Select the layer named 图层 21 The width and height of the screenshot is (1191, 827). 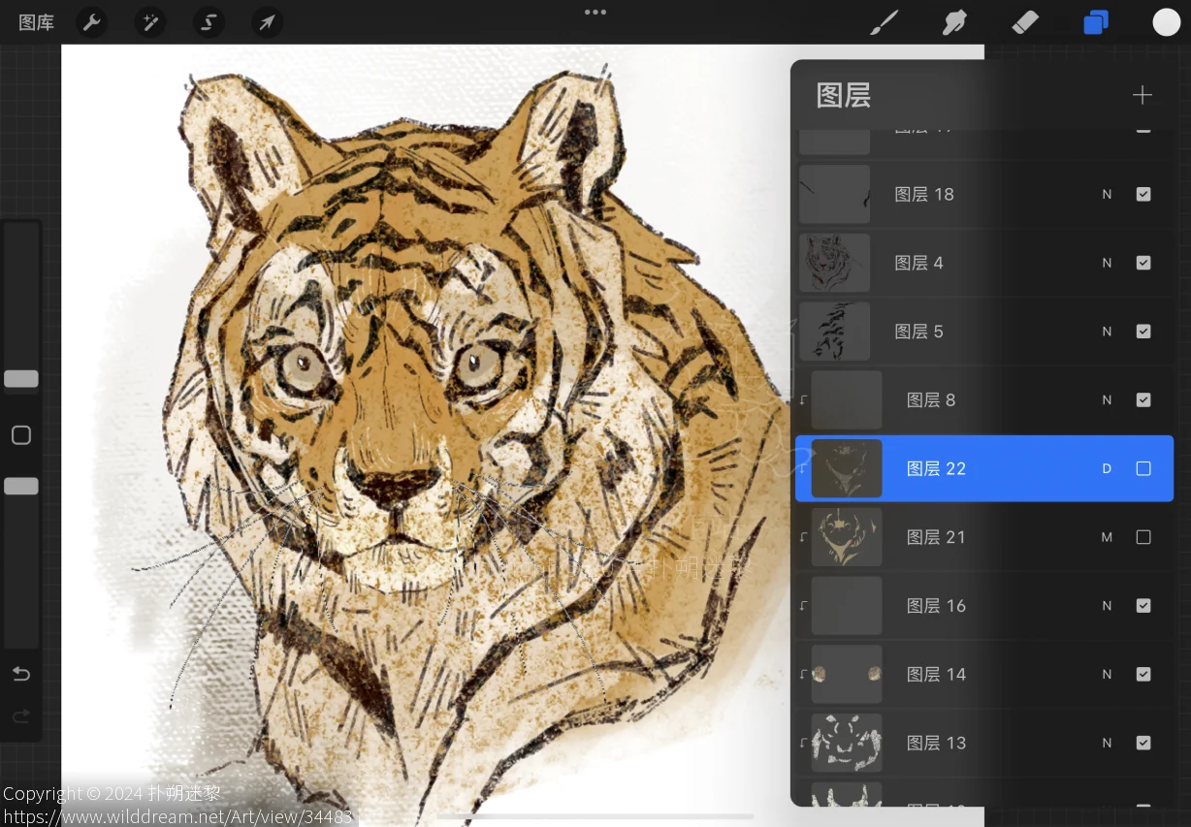(x=936, y=537)
